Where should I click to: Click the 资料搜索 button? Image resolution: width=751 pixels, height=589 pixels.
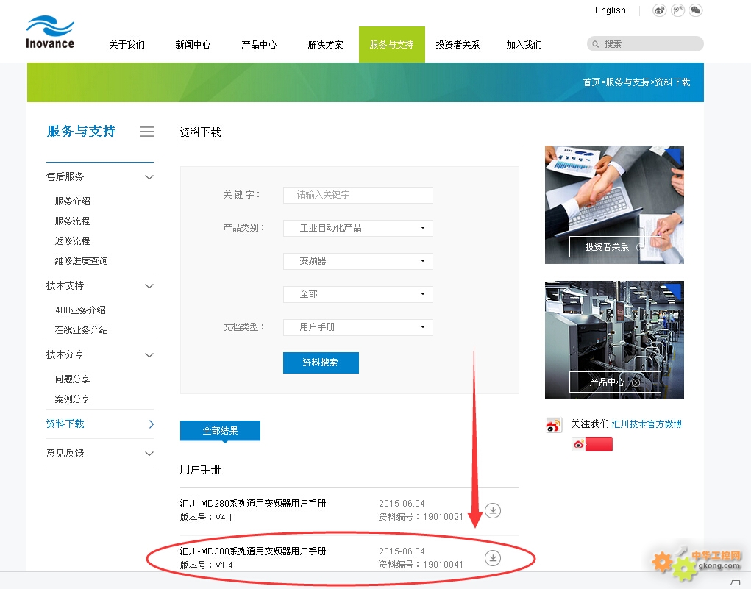pyautogui.click(x=321, y=363)
